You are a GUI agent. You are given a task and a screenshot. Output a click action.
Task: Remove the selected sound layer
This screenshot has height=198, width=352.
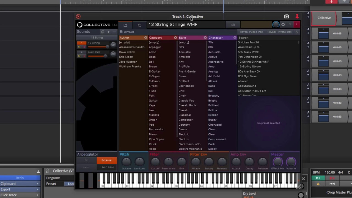point(114,32)
